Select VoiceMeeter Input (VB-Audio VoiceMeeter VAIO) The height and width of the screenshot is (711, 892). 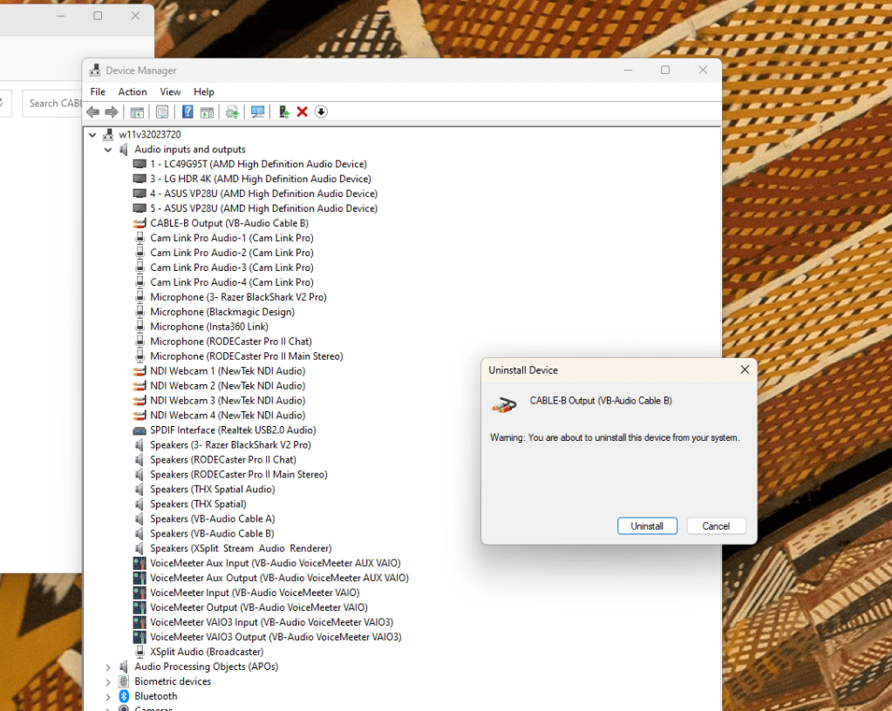pos(255,592)
